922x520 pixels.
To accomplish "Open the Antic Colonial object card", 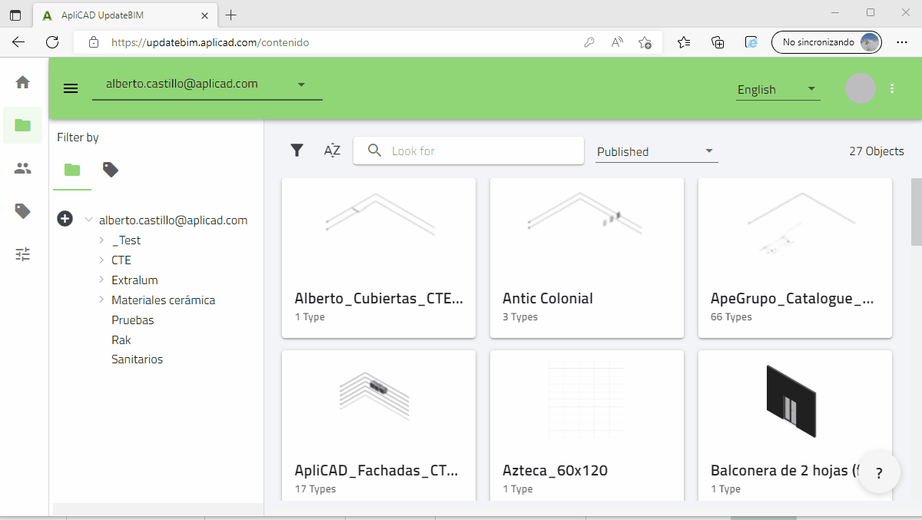I will [586, 257].
